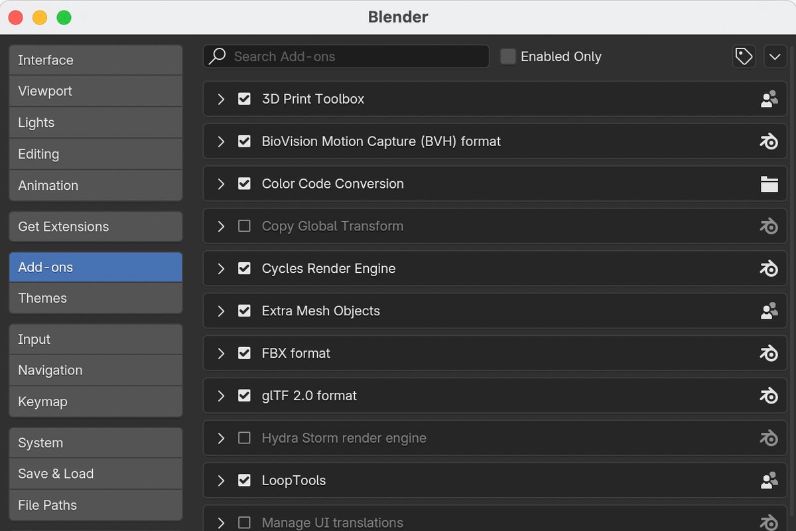This screenshot has height=531, width=796.
Task: Click the Blender logo icon on glTF 2.0 format row
Action: pyautogui.click(x=769, y=396)
